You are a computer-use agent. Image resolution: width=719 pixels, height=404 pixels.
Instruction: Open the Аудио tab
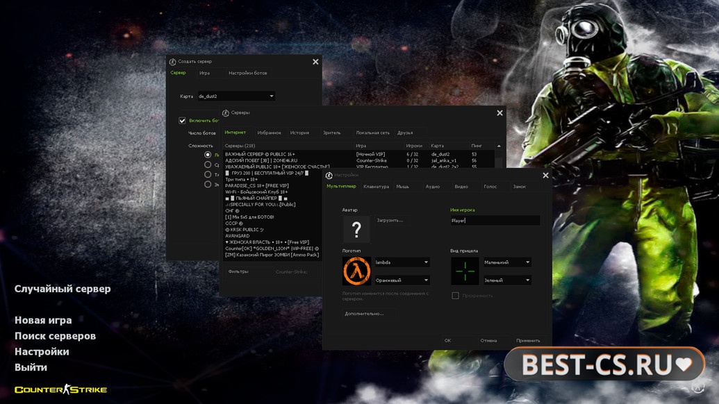click(x=432, y=187)
